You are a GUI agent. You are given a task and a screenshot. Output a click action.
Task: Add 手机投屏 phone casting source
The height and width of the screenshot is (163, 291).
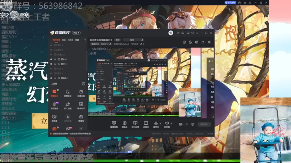(x=135, y=125)
